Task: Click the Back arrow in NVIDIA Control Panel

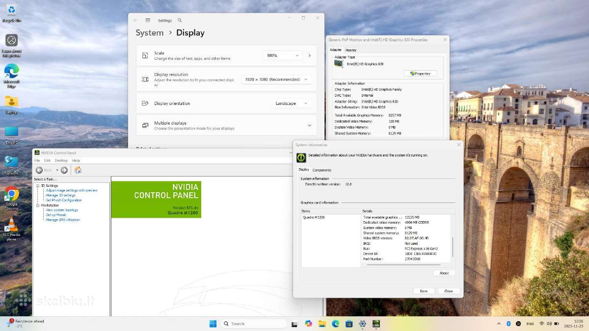Action: click(39, 170)
